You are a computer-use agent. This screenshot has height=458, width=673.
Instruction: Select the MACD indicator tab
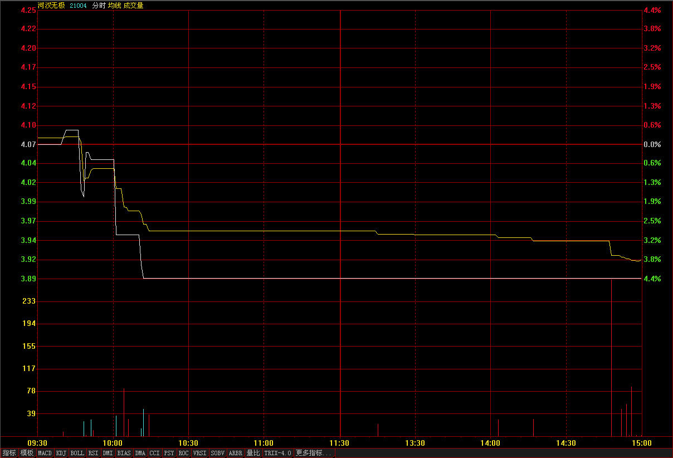click(x=45, y=453)
